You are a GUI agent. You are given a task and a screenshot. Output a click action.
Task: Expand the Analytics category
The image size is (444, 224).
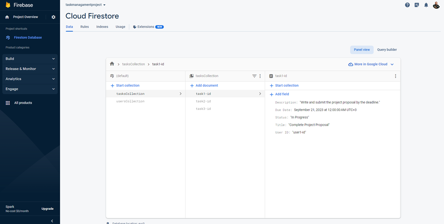[x=30, y=79]
